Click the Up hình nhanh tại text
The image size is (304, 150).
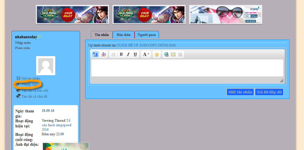pos(102,45)
